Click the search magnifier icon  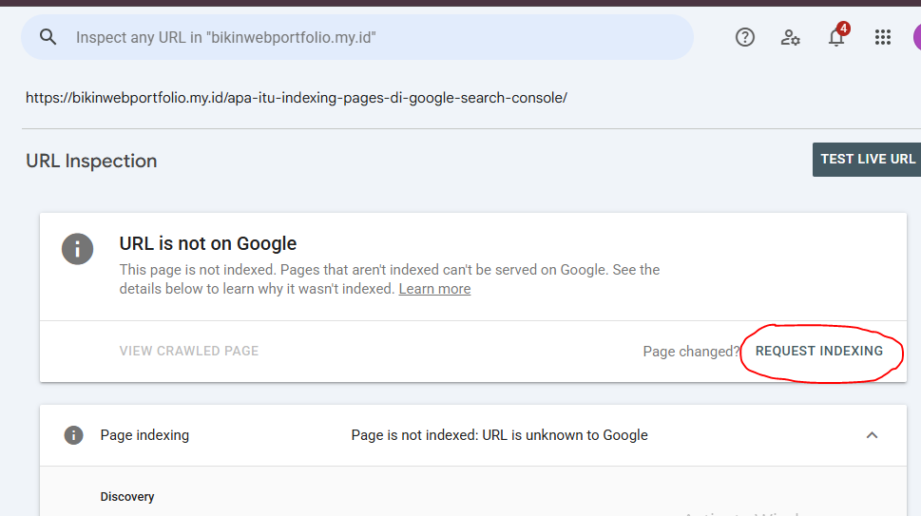point(48,38)
